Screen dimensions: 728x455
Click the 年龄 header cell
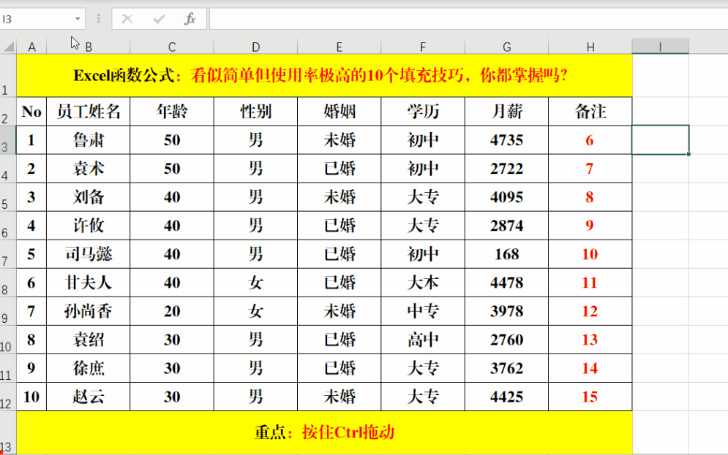tap(172, 111)
